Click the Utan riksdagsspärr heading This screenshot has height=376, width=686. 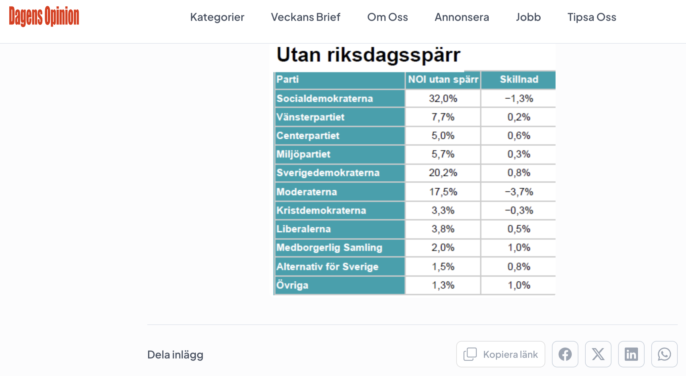point(368,55)
